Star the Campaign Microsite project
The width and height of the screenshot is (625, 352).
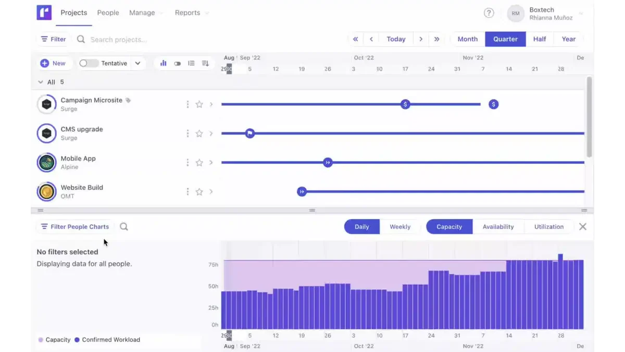(x=199, y=104)
